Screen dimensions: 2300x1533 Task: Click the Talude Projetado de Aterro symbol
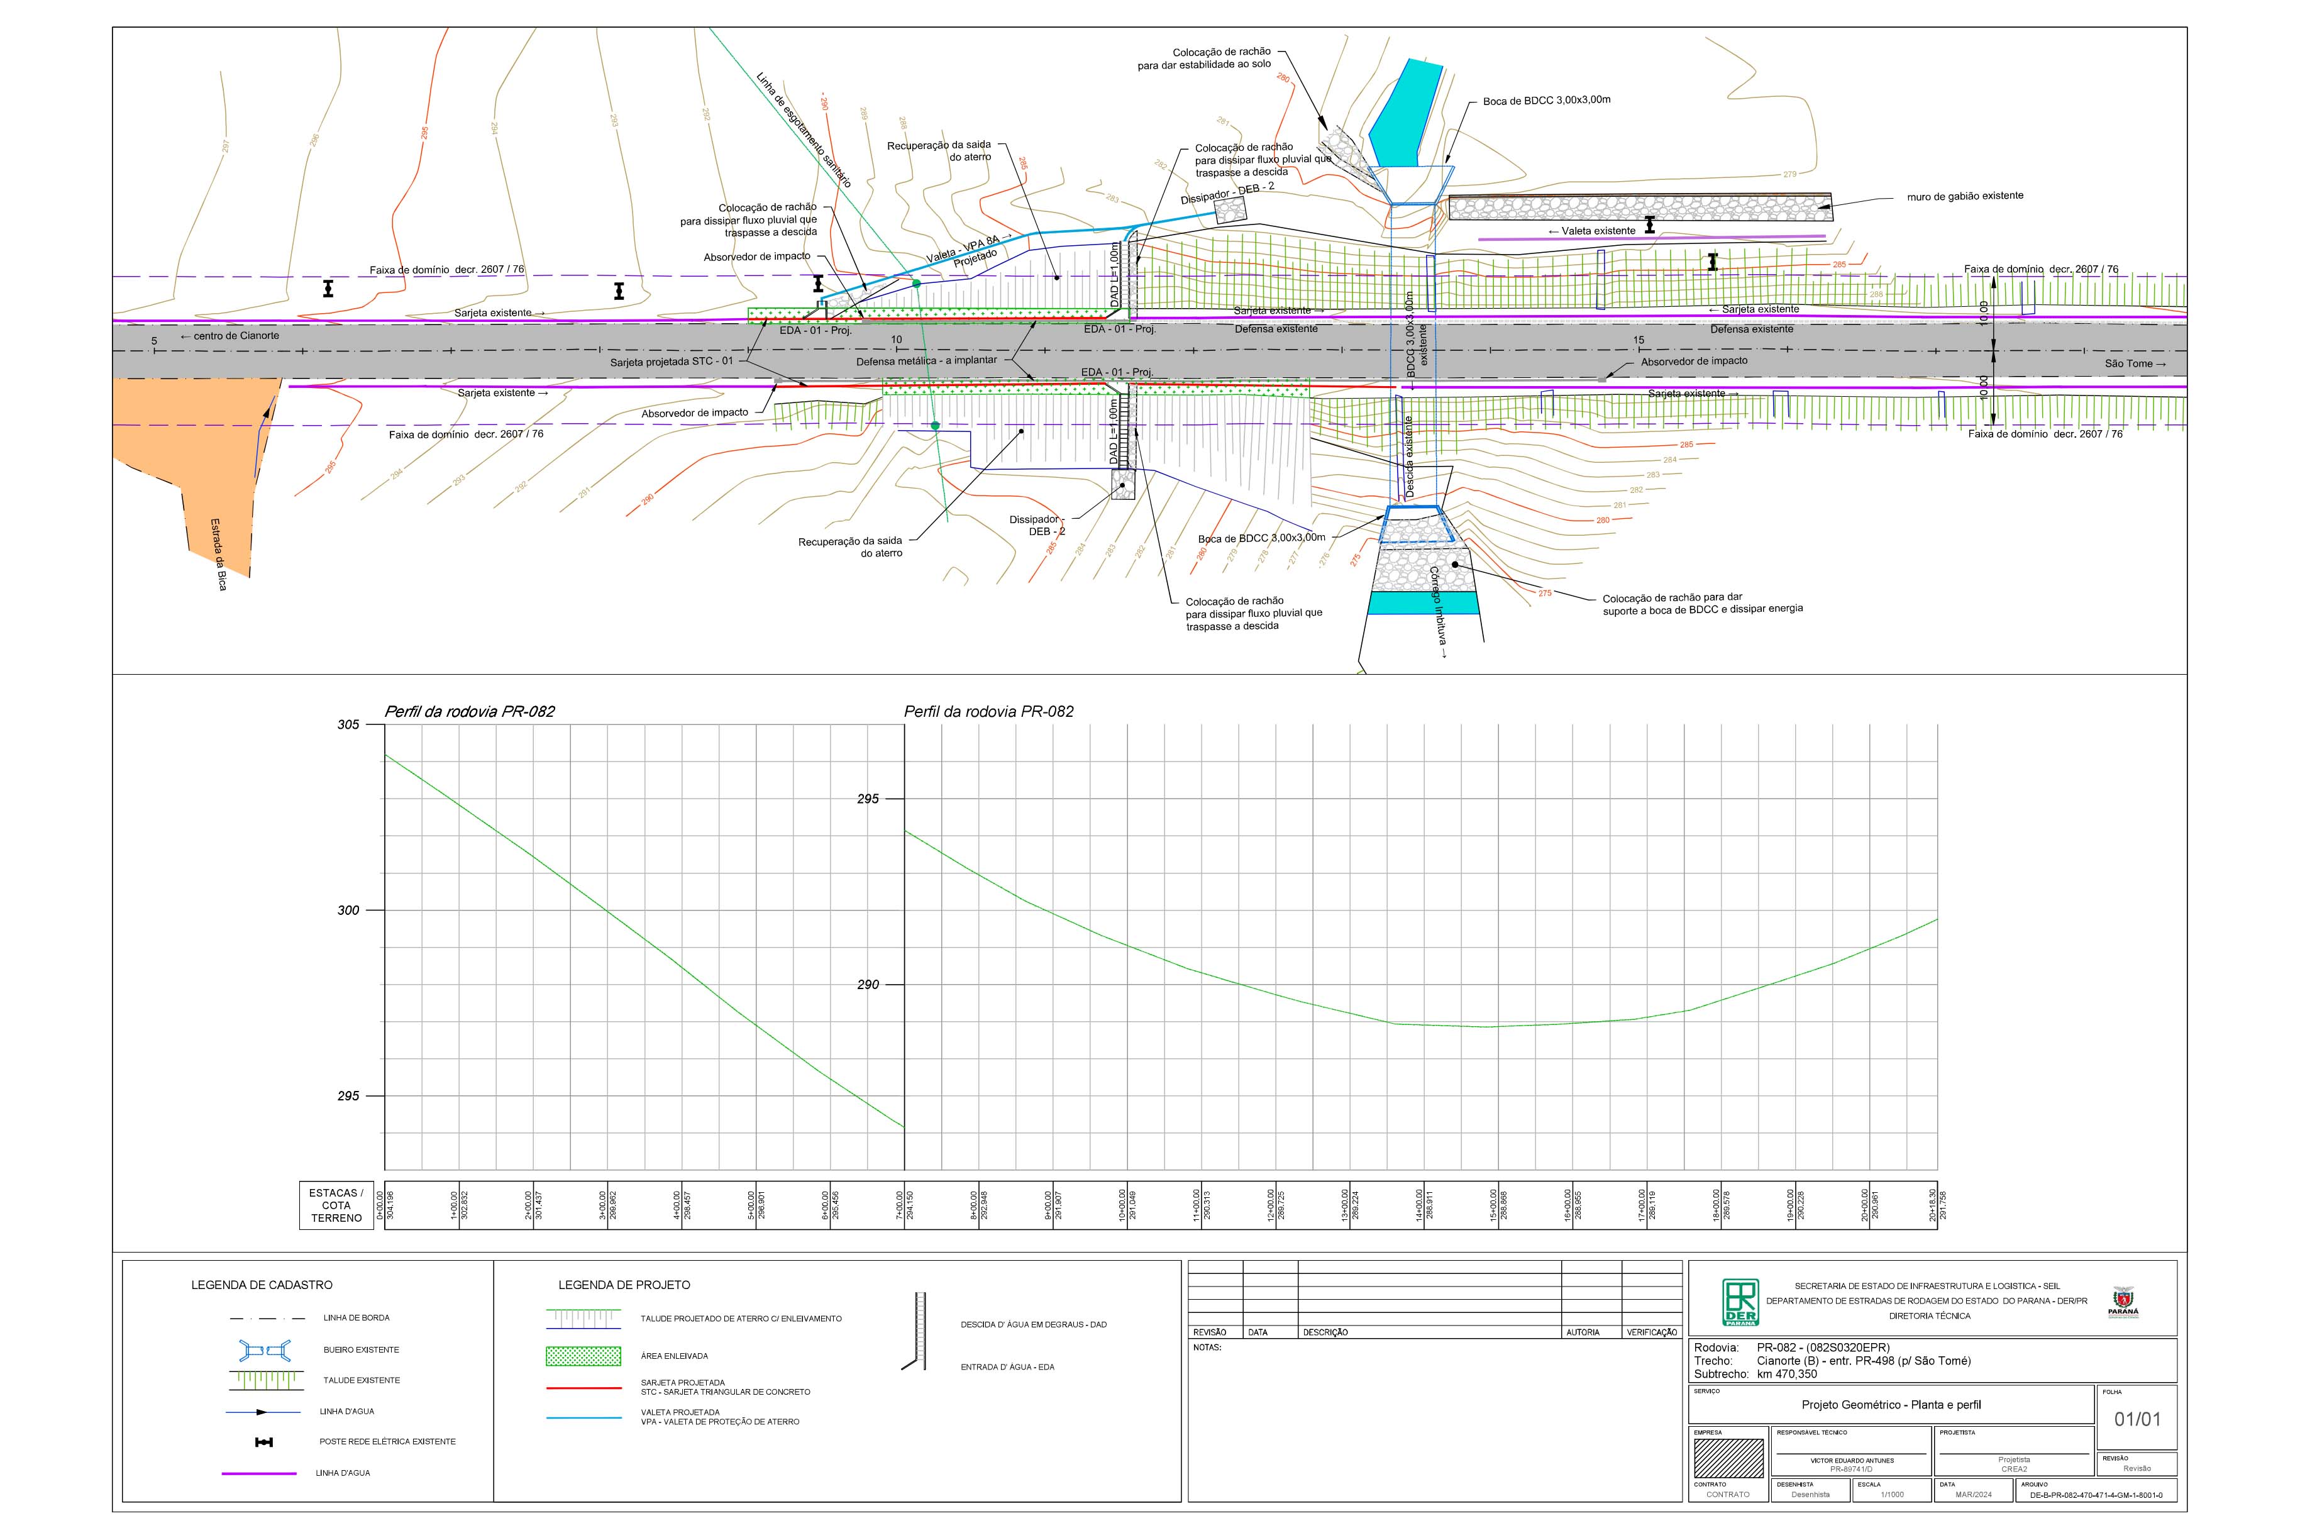point(583,1319)
